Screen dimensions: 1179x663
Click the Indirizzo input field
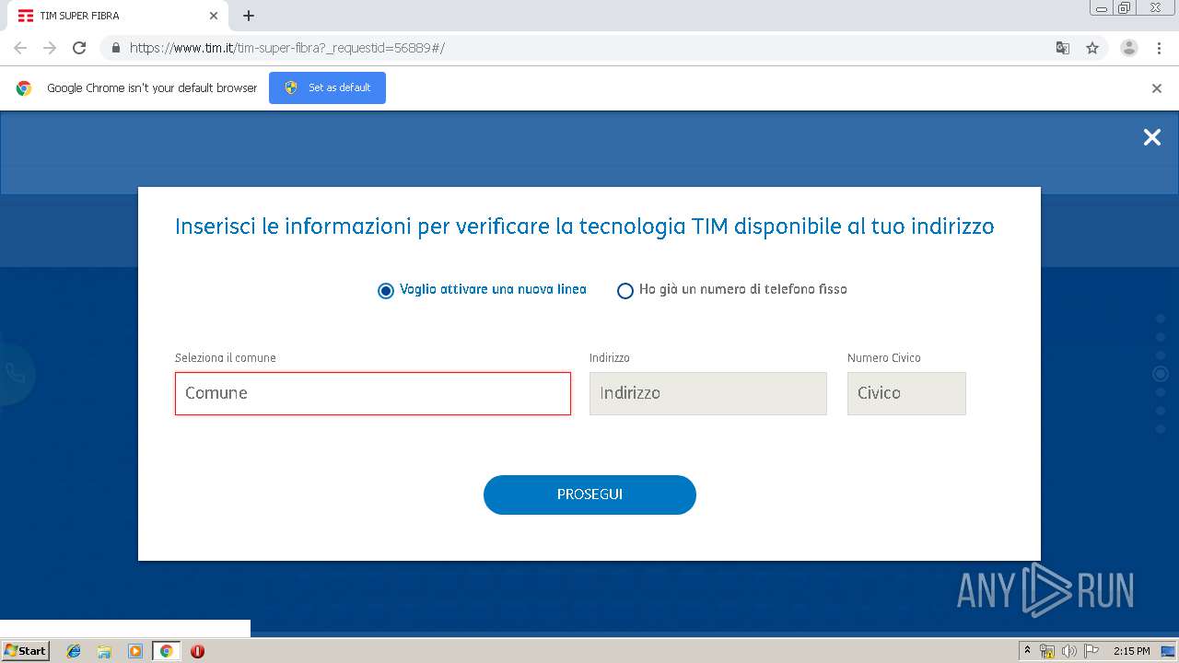(x=708, y=393)
